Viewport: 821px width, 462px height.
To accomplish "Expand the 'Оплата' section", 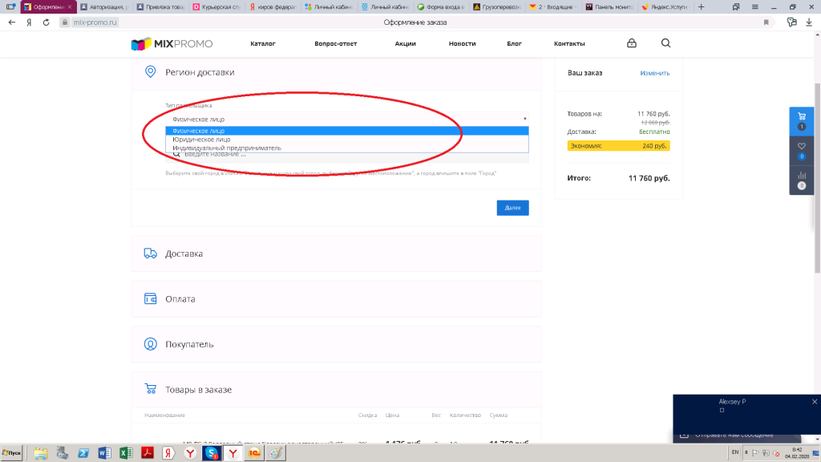I will pos(180,299).
